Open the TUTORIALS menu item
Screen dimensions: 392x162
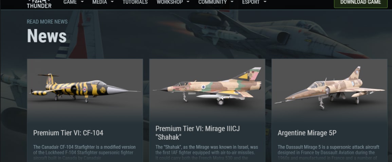(x=135, y=2)
